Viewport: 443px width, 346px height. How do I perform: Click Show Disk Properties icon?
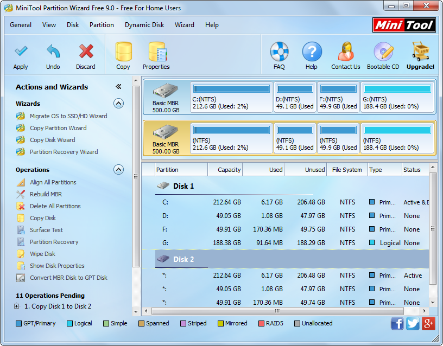[21, 266]
